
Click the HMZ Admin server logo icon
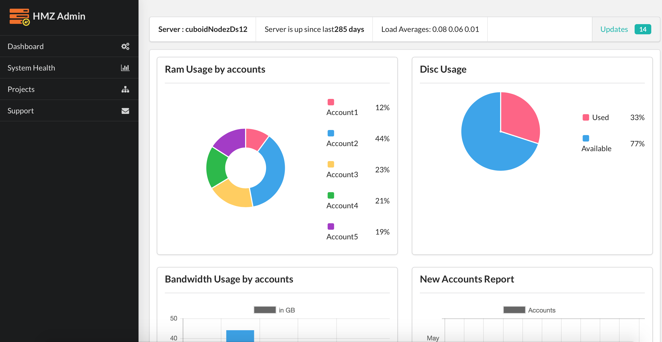[x=19, y=17]
